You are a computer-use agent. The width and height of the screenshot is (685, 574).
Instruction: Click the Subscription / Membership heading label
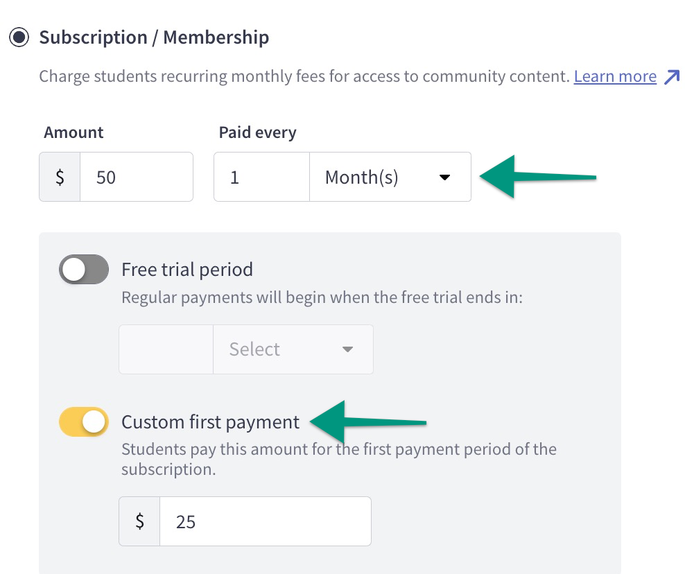[155, 37]
